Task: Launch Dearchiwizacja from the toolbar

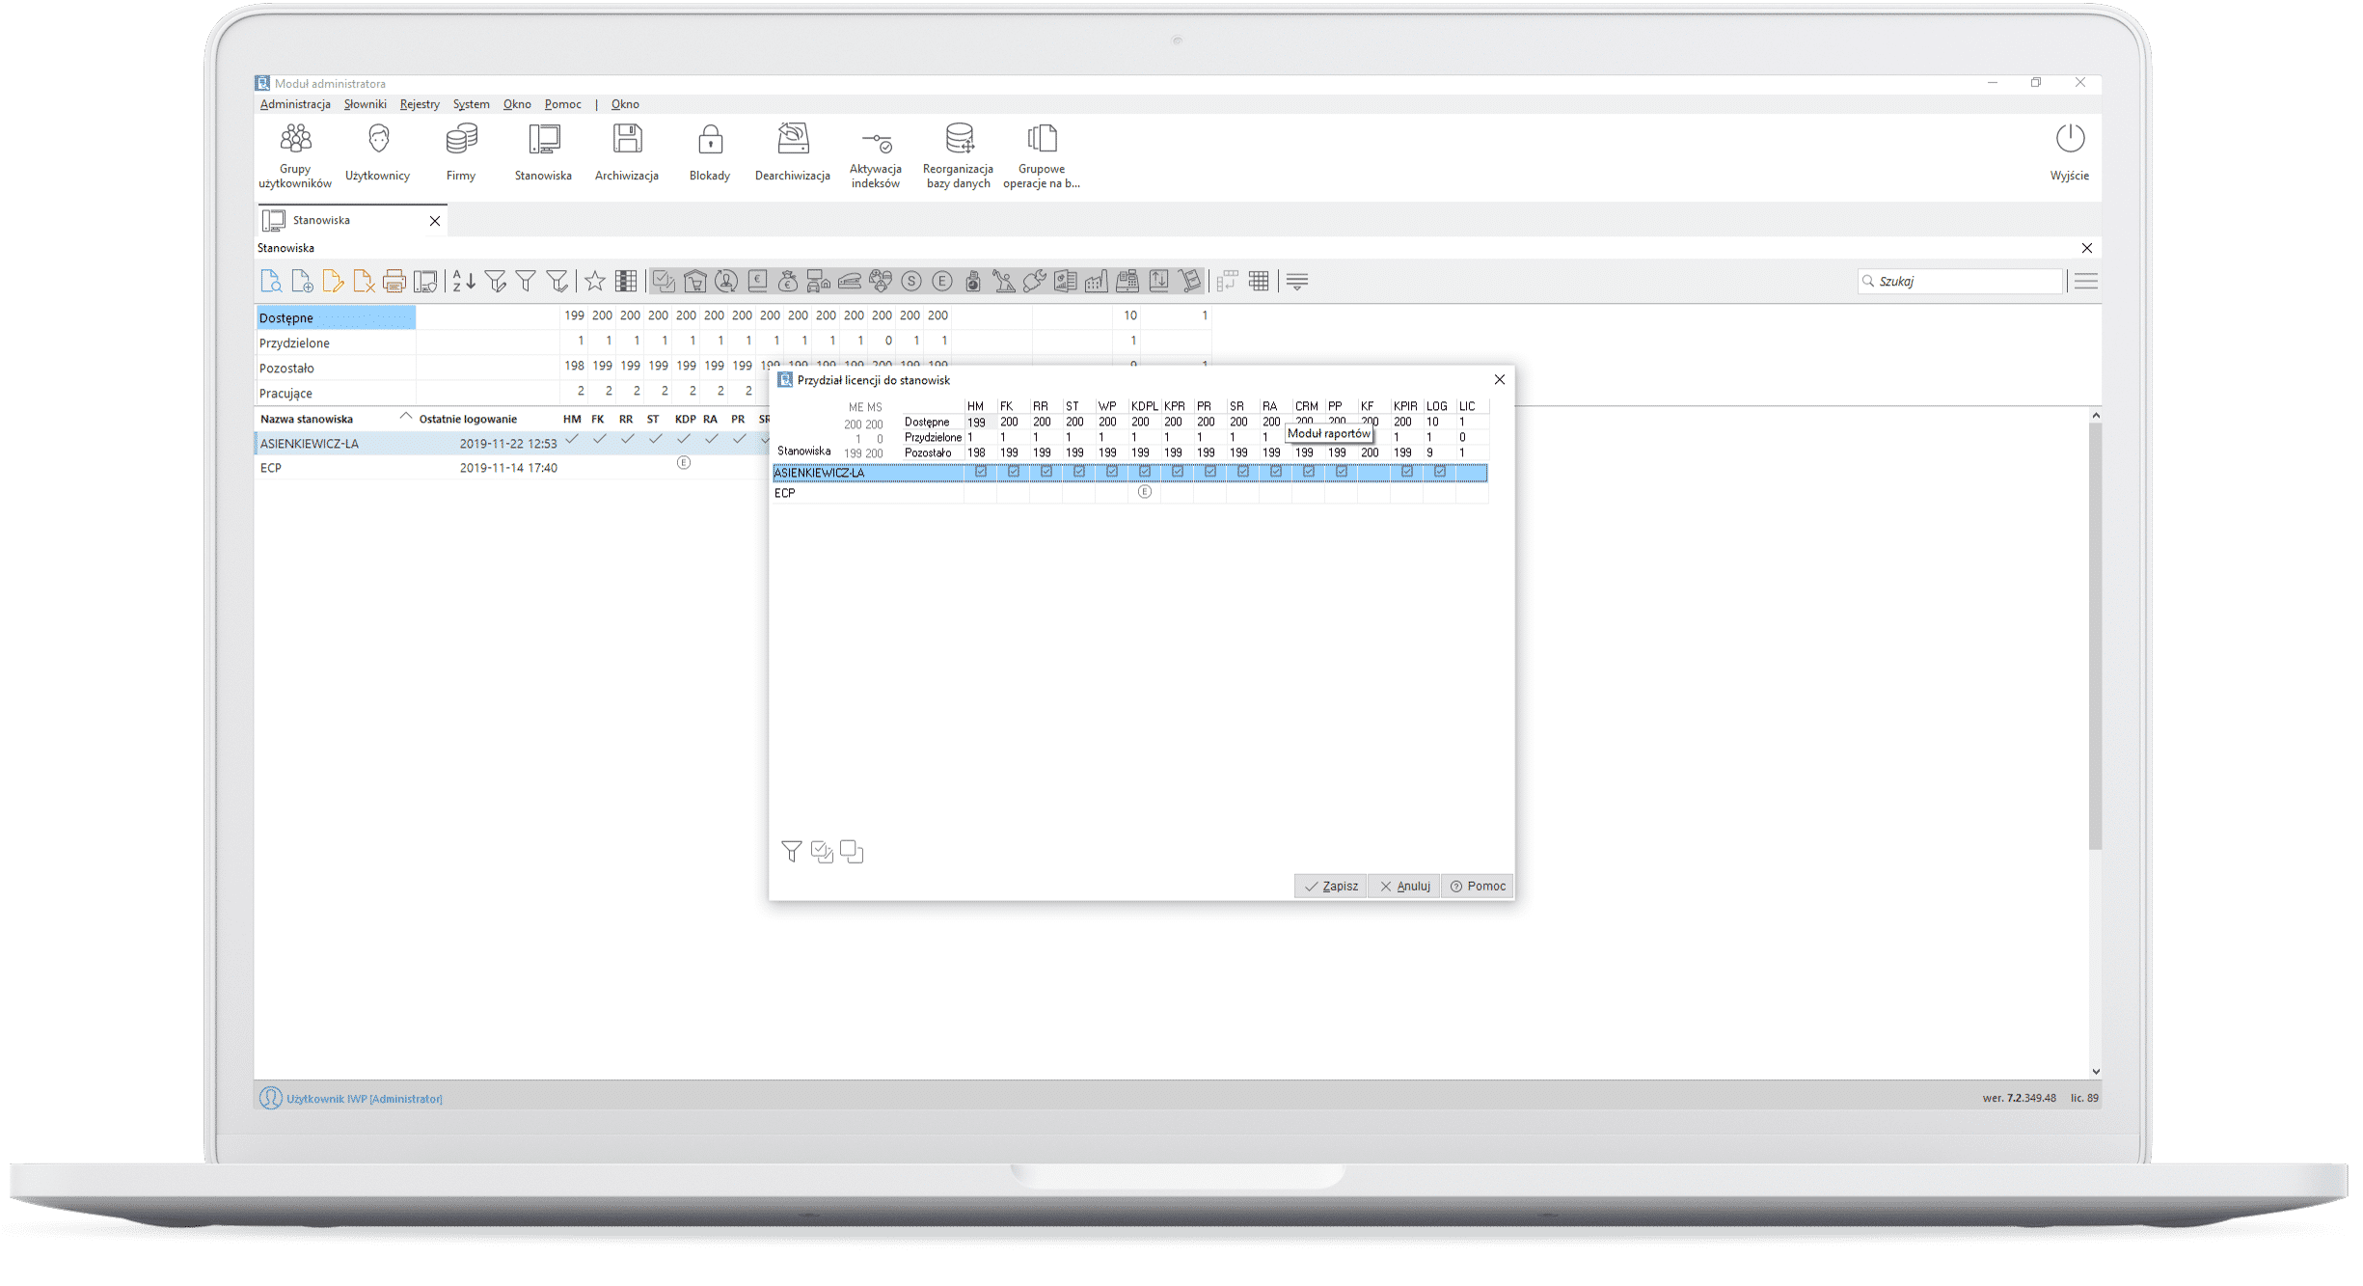Action: (793, 154)
